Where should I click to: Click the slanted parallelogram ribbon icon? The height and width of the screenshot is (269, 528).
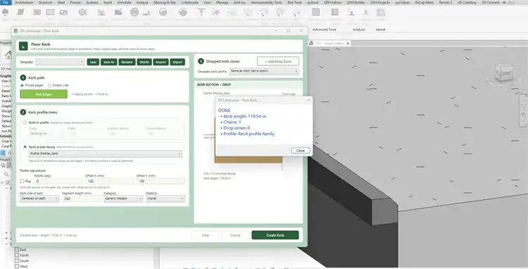(x=21, y=13)
